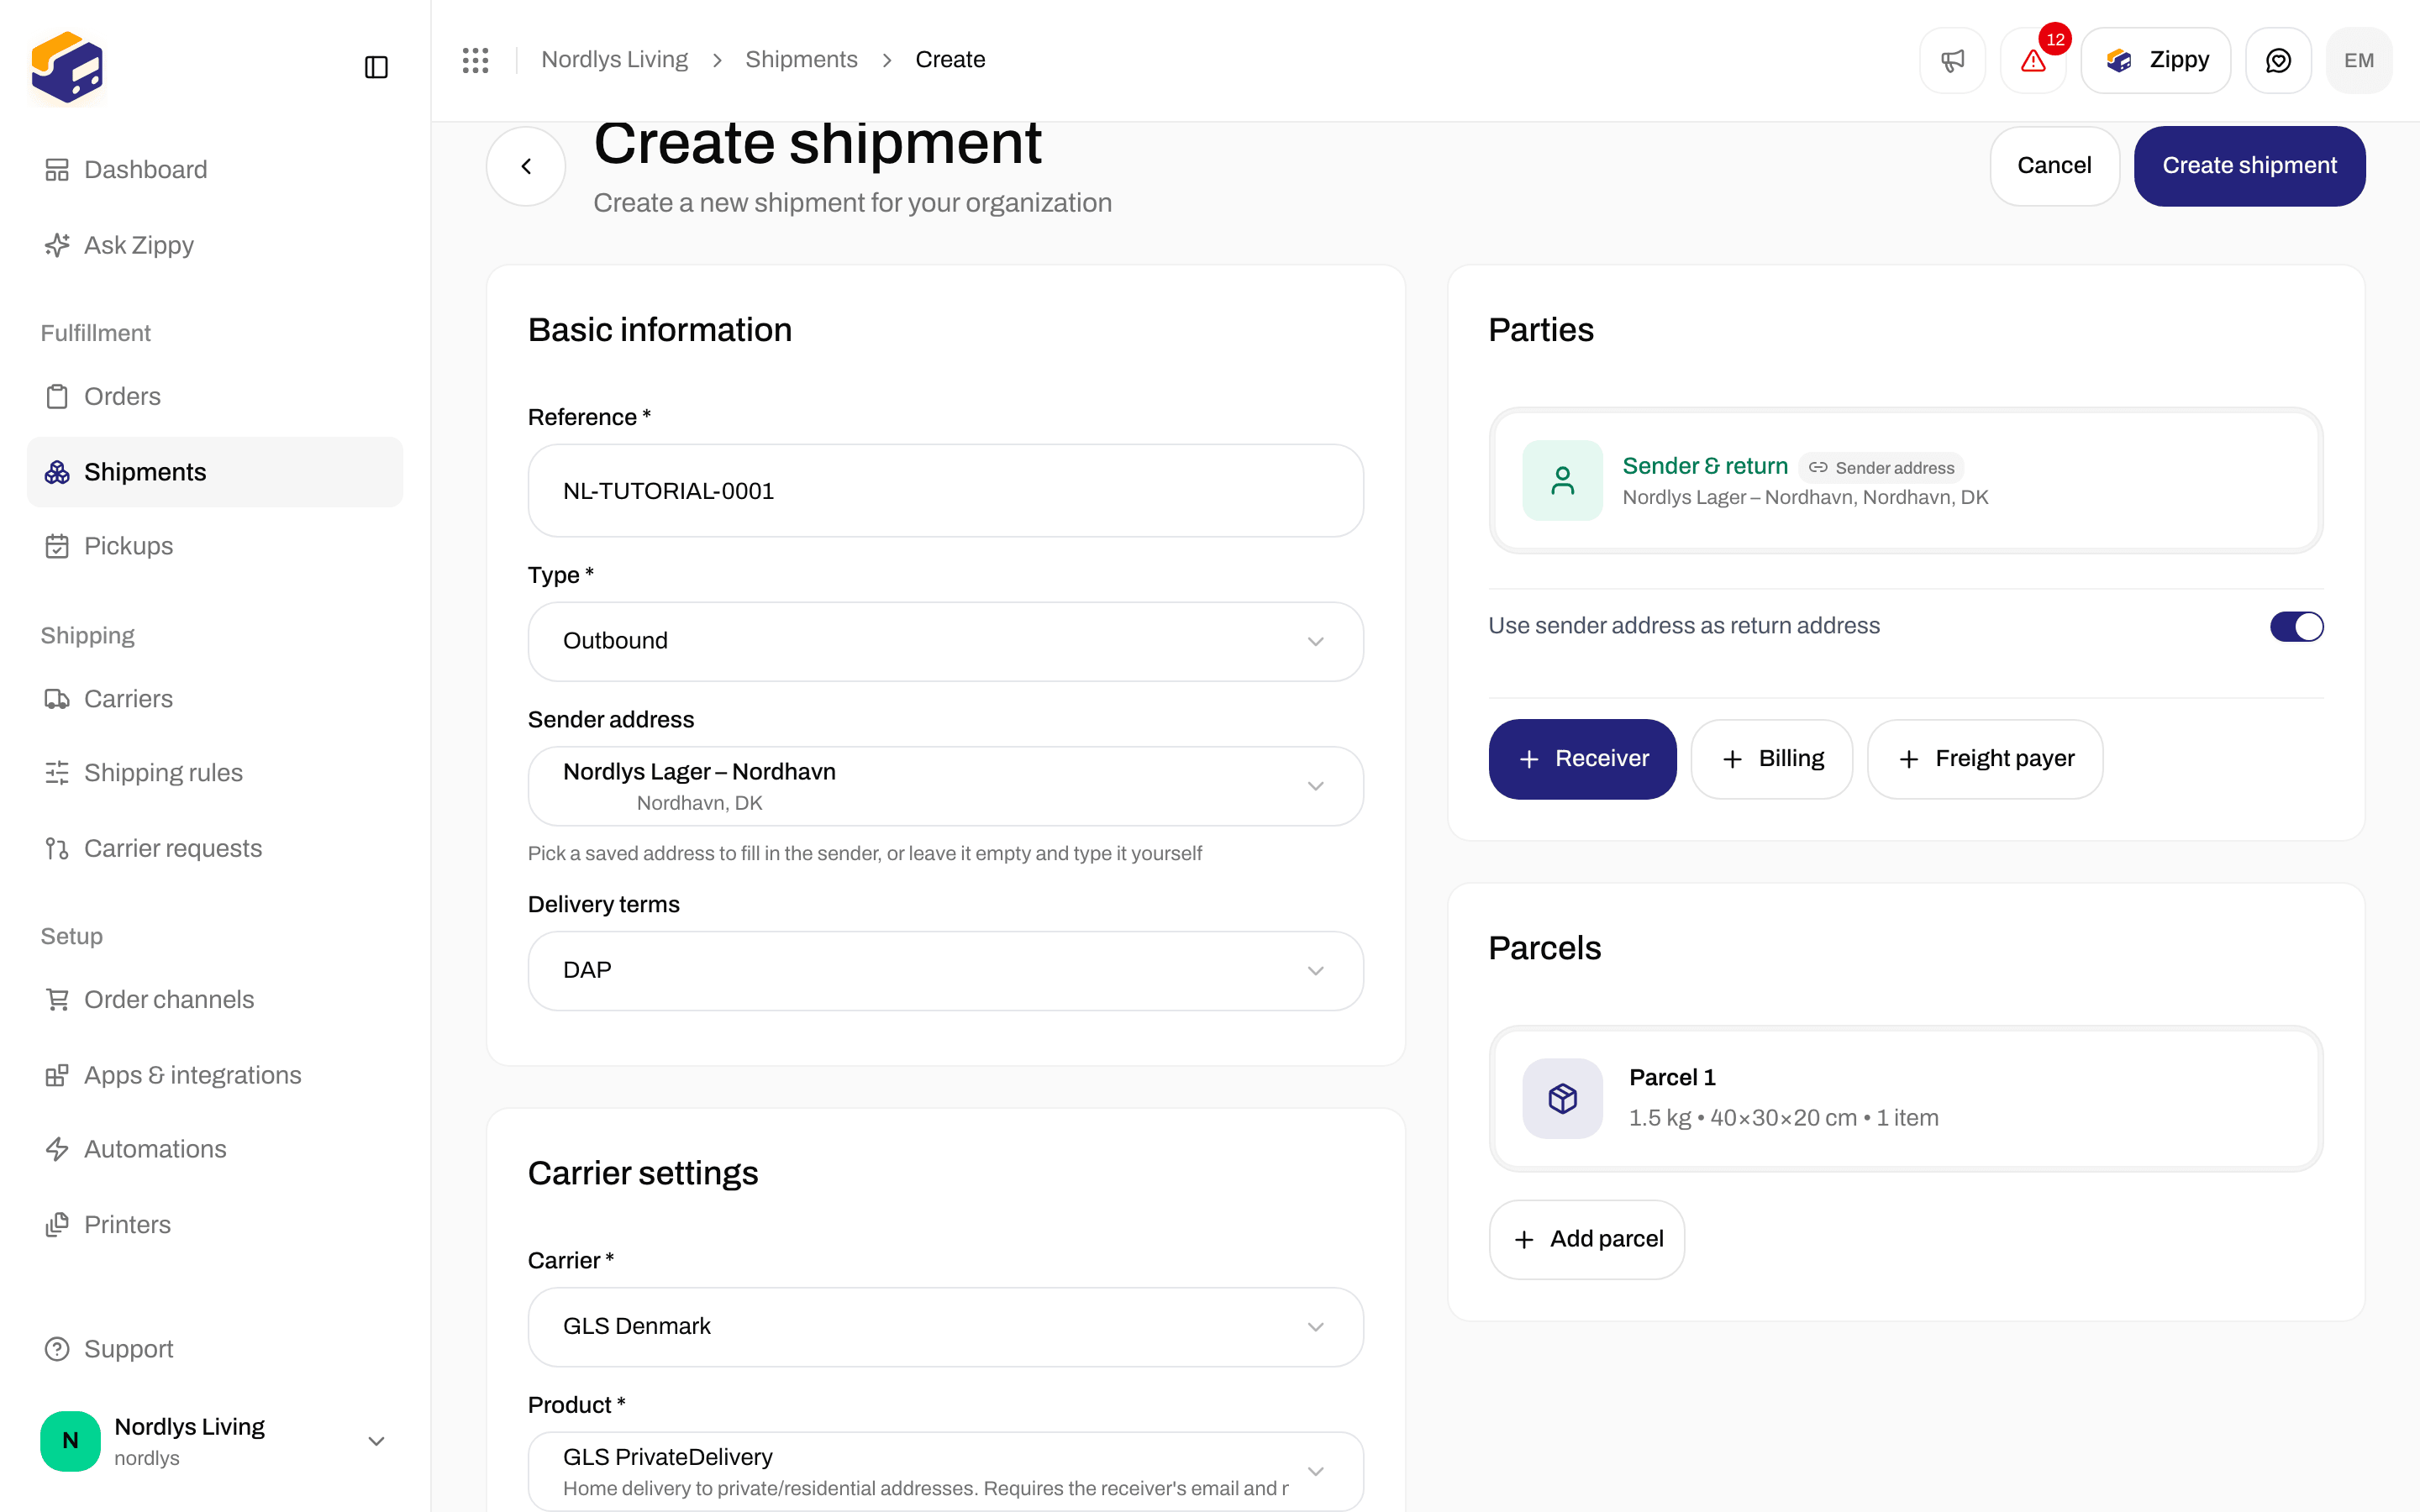Click the back arrow button
The height and width of the screenshot is (1512, 2420).
526,166
